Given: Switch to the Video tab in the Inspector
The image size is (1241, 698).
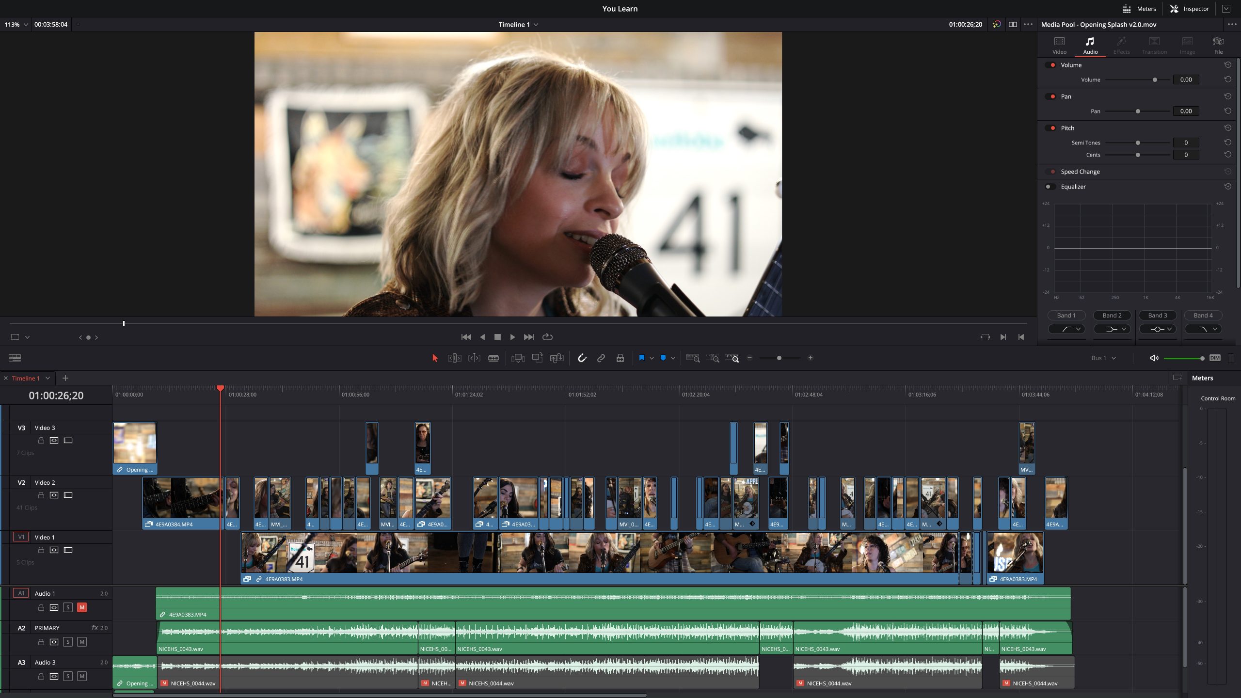Looking at the screenshot, I should [1059, 45].
